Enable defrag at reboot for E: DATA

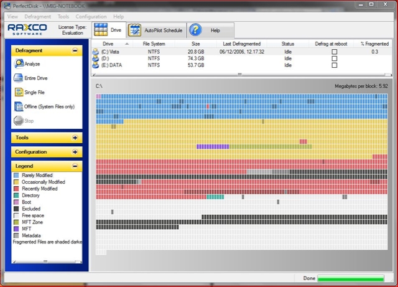coord(335,65)
